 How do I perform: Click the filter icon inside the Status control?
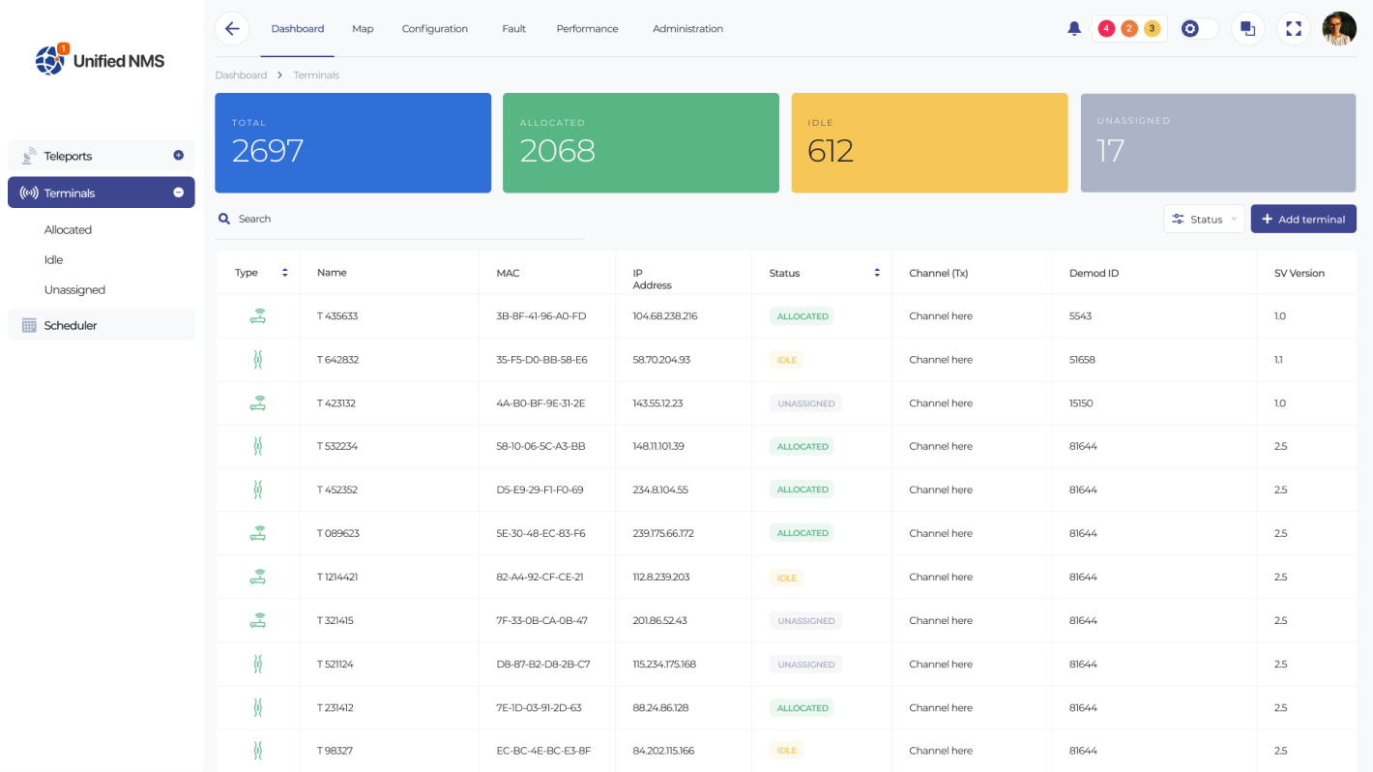[1178, 219]
